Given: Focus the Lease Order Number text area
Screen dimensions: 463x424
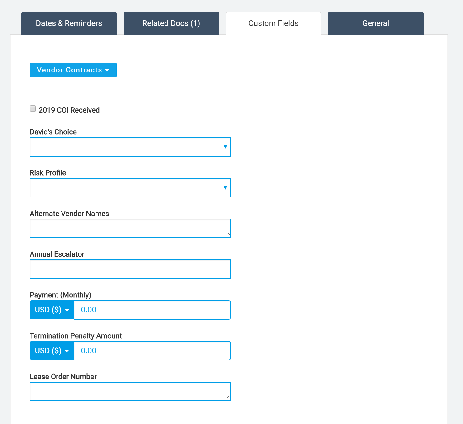Looking at the screenshot, I should (130, 392).
